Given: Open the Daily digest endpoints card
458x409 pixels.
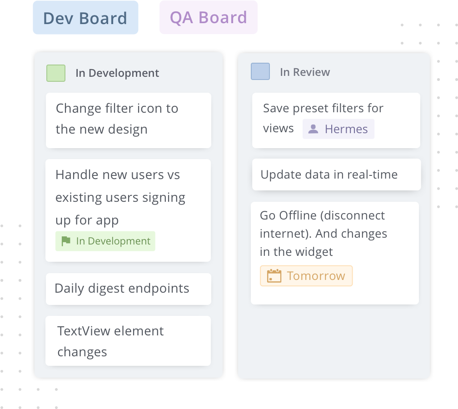Looking at the screenshot, I should 129,289.
